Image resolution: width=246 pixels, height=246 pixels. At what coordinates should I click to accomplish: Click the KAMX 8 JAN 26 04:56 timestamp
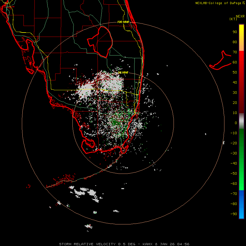[x=166, y=244]
